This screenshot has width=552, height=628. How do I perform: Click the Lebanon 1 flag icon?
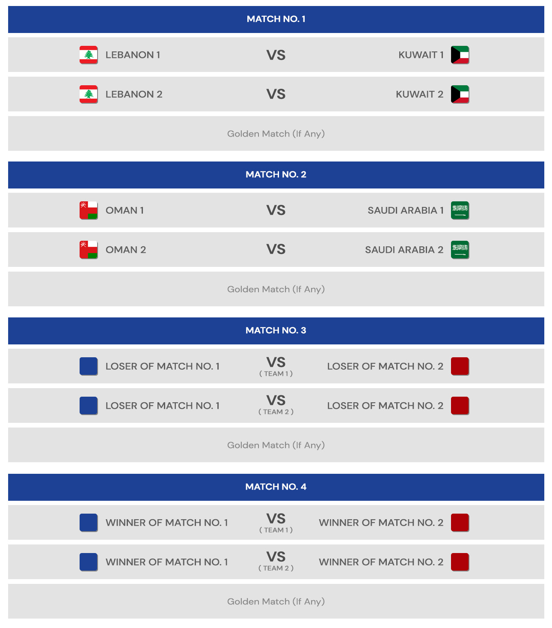pos(89,55)
